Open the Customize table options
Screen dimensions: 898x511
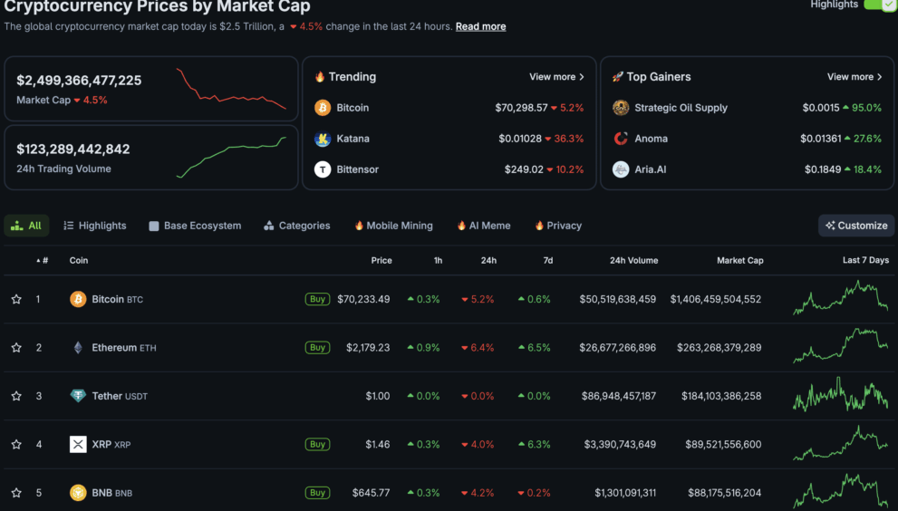pos(856,226)
